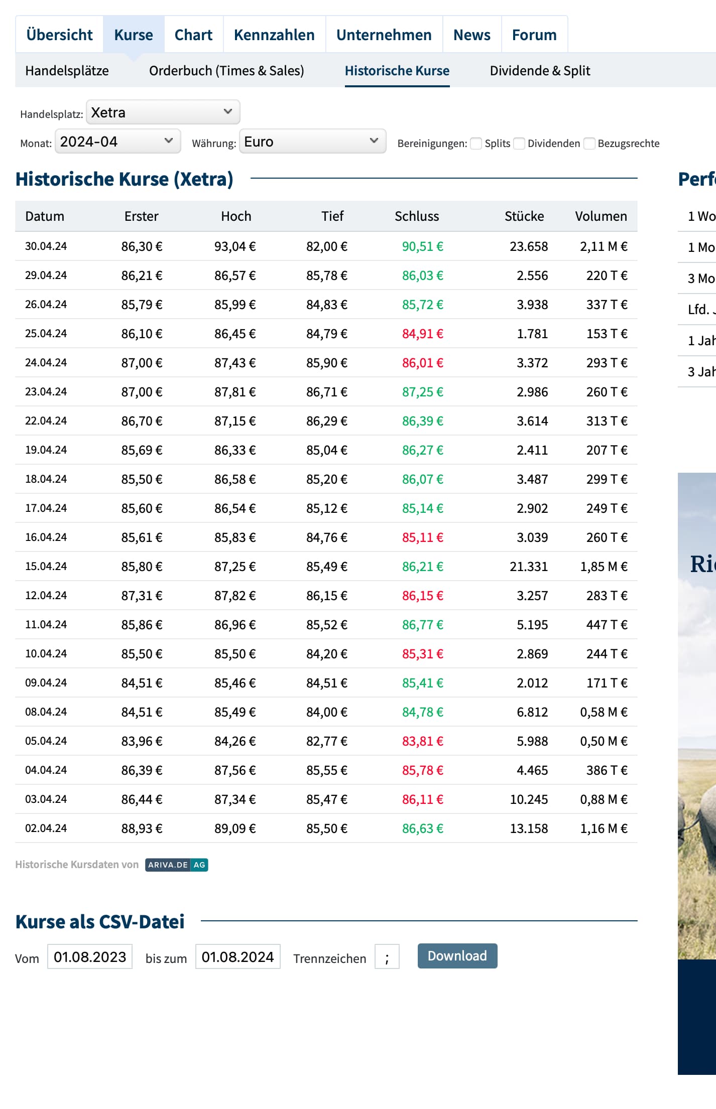716x1109 pixels.
Task: Click closing price 86,77 €
Action: pyautogui.click(x=422, y=625)
